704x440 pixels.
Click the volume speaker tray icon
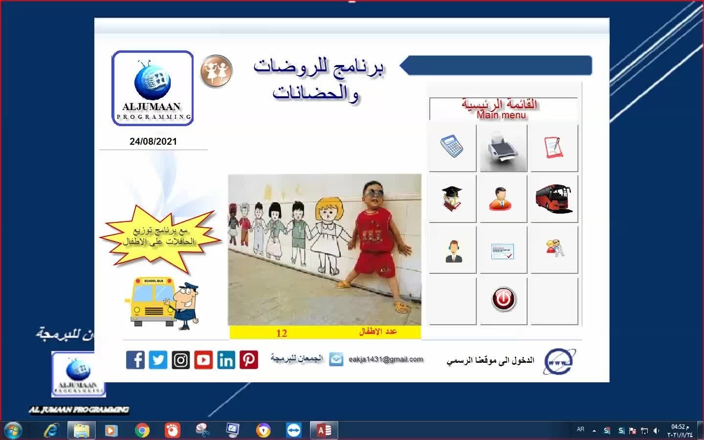[656, 431]
